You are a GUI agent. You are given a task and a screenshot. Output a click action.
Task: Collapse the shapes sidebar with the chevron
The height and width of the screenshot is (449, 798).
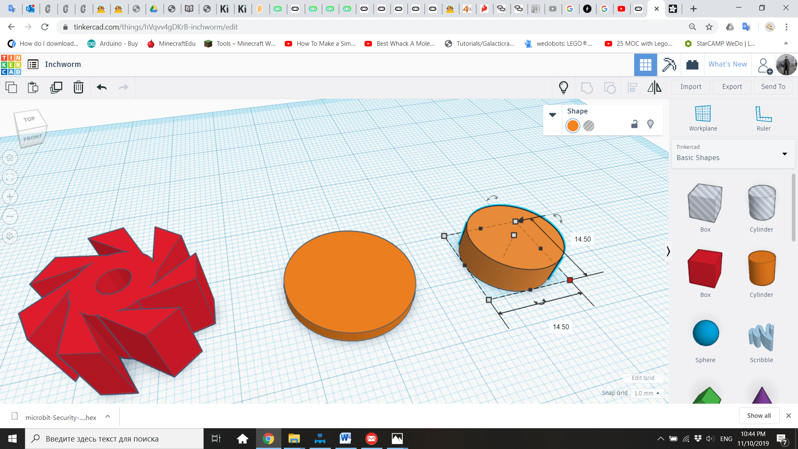[x=668, y=251]
